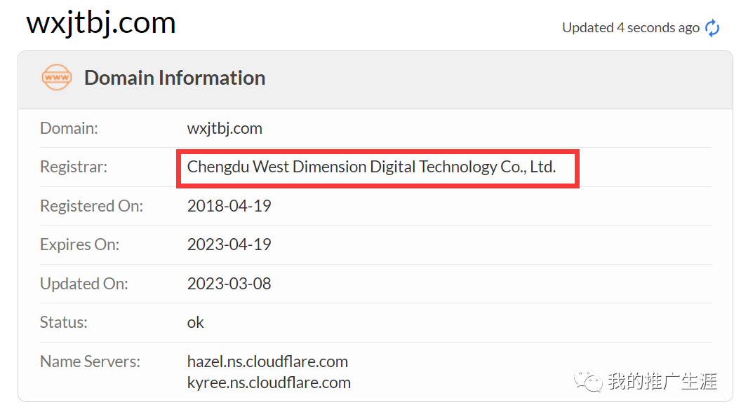Image resolution: width=741 pixels, height=414 pixels.
Task: Click the large wxjtbj.com page title
Action: [x=101, y=23]
